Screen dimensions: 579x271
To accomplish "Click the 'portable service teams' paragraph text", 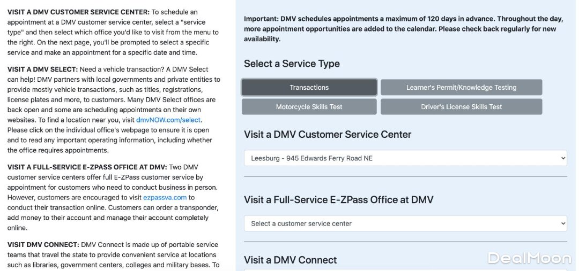I will point(112,255).
